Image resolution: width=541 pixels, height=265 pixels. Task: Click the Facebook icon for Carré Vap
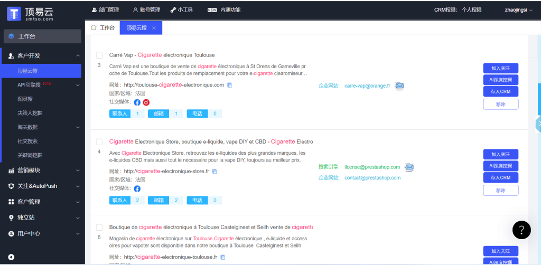[x=137, y=102]
